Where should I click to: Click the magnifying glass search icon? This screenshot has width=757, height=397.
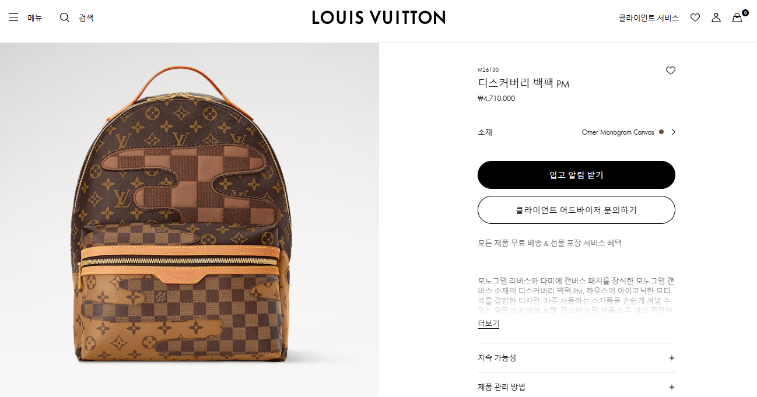coord(65,17)
